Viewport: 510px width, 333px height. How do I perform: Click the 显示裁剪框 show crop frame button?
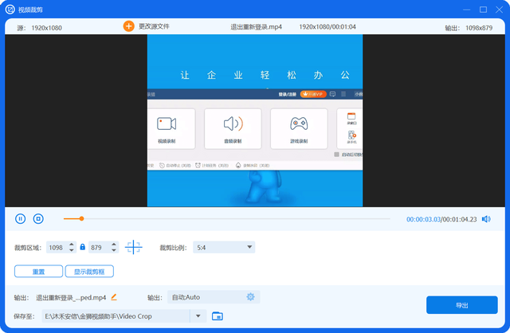click(x=89, y=272)
